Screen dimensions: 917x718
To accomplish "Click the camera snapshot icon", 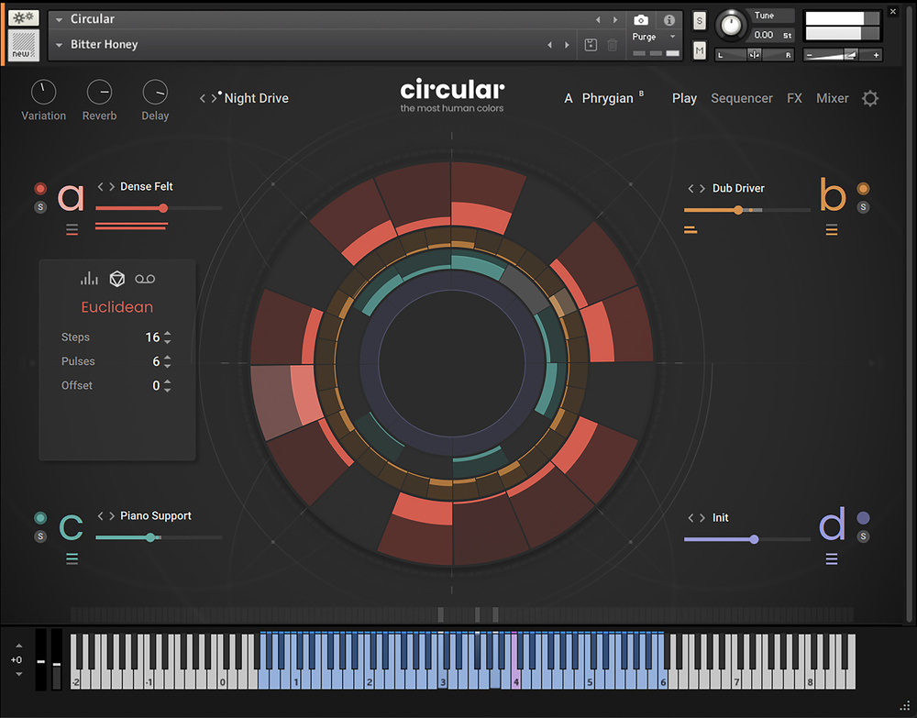I will point(641,20).
